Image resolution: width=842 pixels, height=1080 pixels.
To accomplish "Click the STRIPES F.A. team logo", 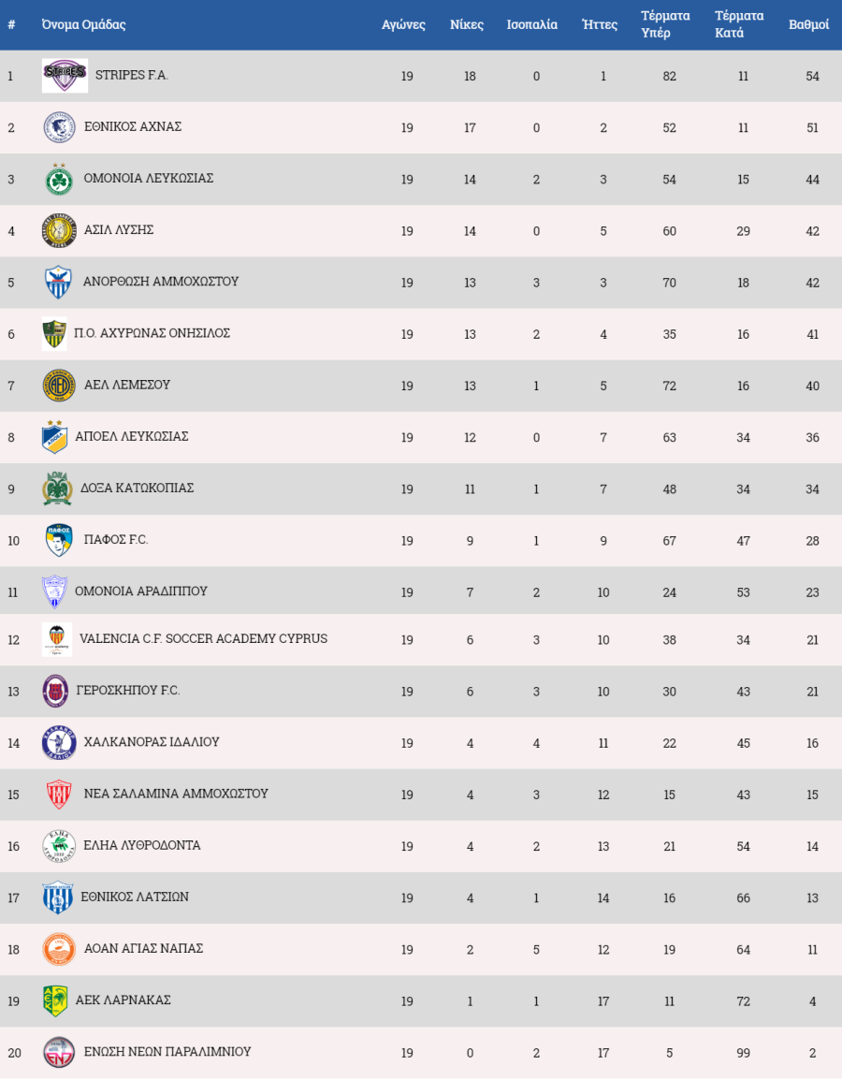I will (x=65, y=76).
